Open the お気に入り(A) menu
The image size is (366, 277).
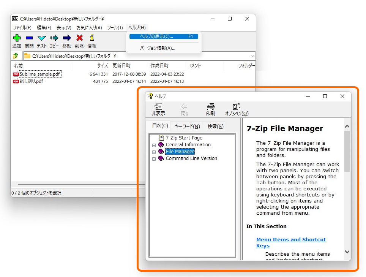[89, 28]
